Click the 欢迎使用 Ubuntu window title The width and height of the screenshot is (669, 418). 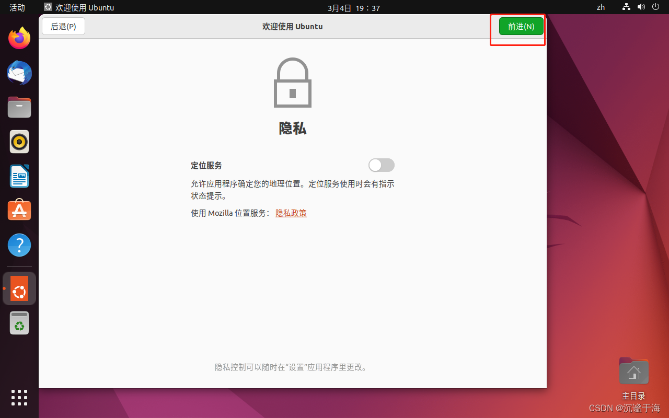tap(293, 26)
